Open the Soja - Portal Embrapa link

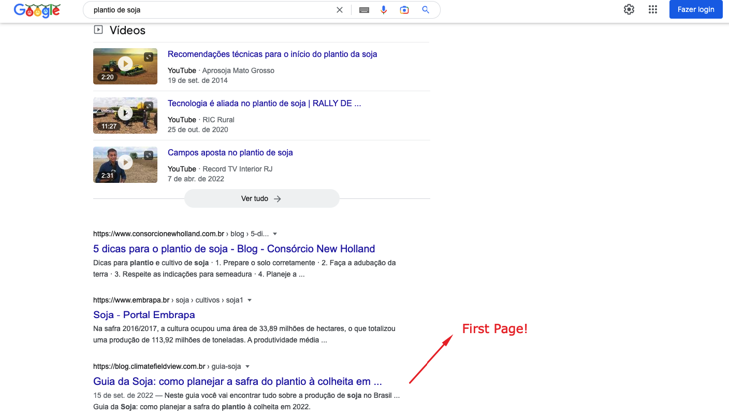click(143, 314)
